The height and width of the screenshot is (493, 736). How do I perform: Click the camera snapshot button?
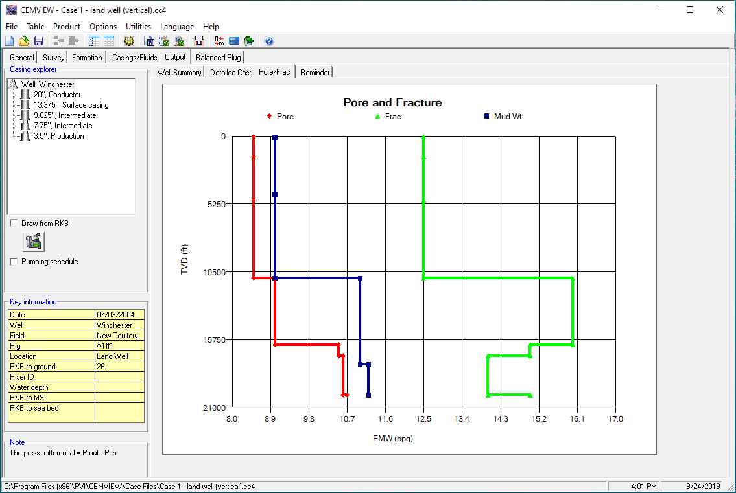[34, 242]
